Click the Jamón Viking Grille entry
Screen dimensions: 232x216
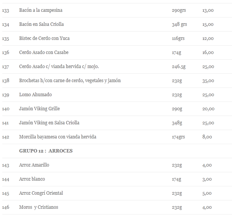click(x=39, y=109)
